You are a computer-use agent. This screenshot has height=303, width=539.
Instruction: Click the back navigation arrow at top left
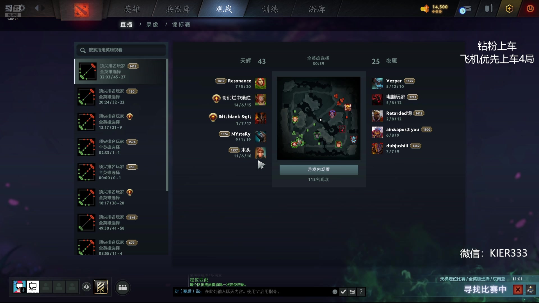tap(36, 8)
